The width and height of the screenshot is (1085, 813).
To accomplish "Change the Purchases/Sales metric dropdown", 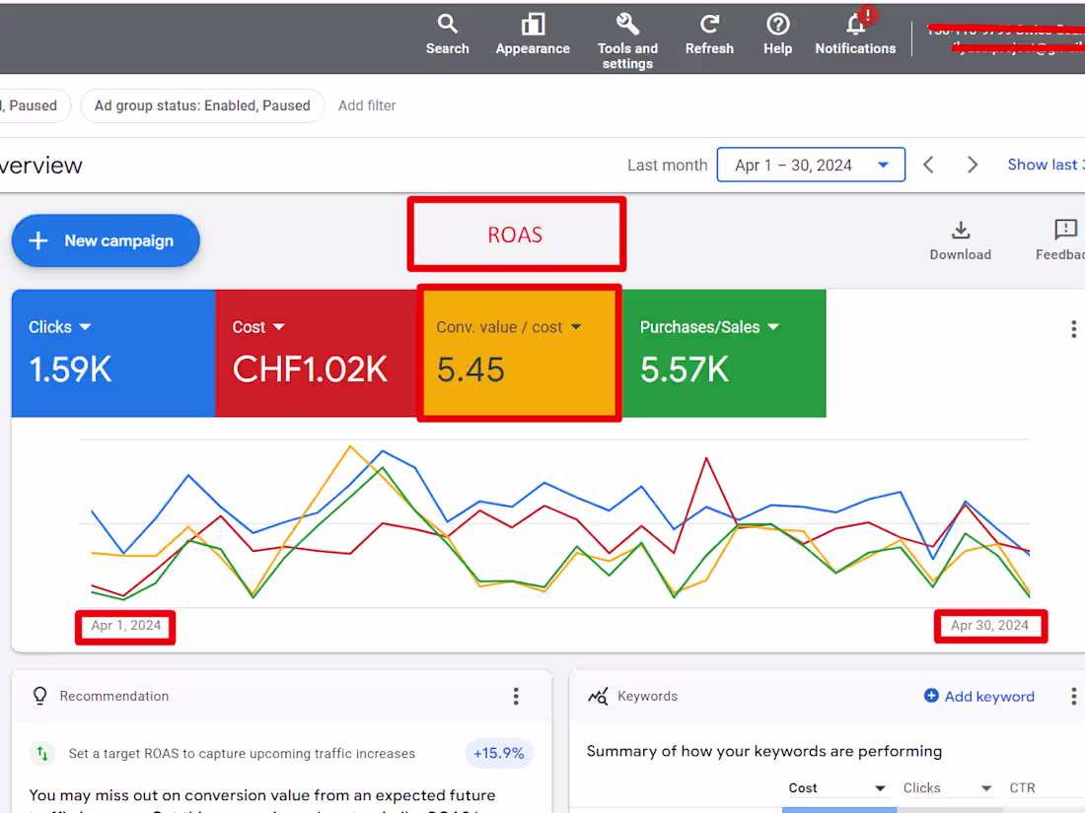I will click(x=709, y=327).
